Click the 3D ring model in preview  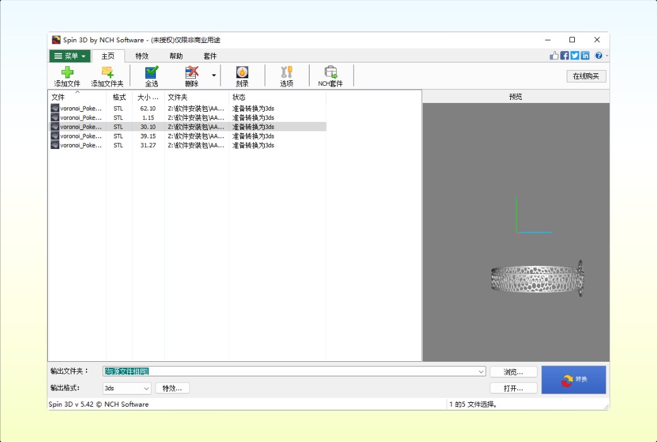coord(538,278)
